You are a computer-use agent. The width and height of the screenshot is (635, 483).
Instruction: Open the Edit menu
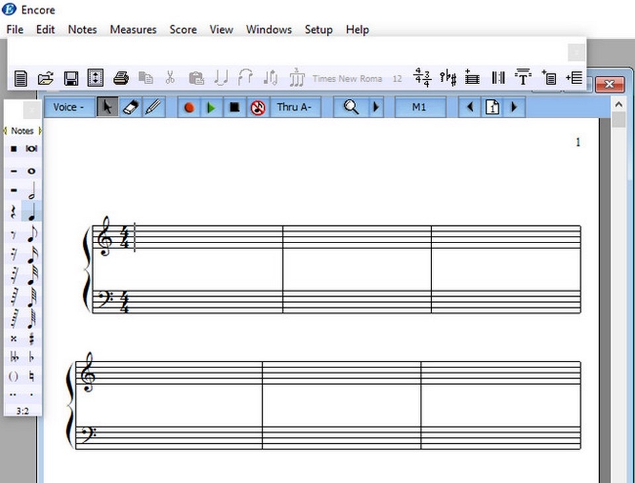46,30
